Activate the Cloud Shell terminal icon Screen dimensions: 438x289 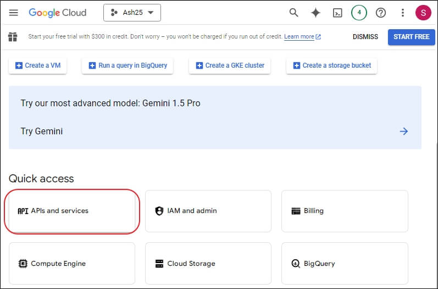point(337,13)
